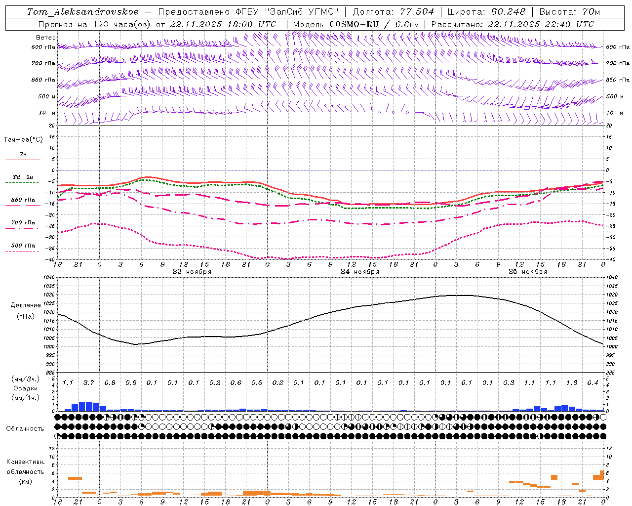Click the 'Давление' pressure panel label
Image resolution: width=632 pixels, height=506 pixels.
tap(26, 305)
